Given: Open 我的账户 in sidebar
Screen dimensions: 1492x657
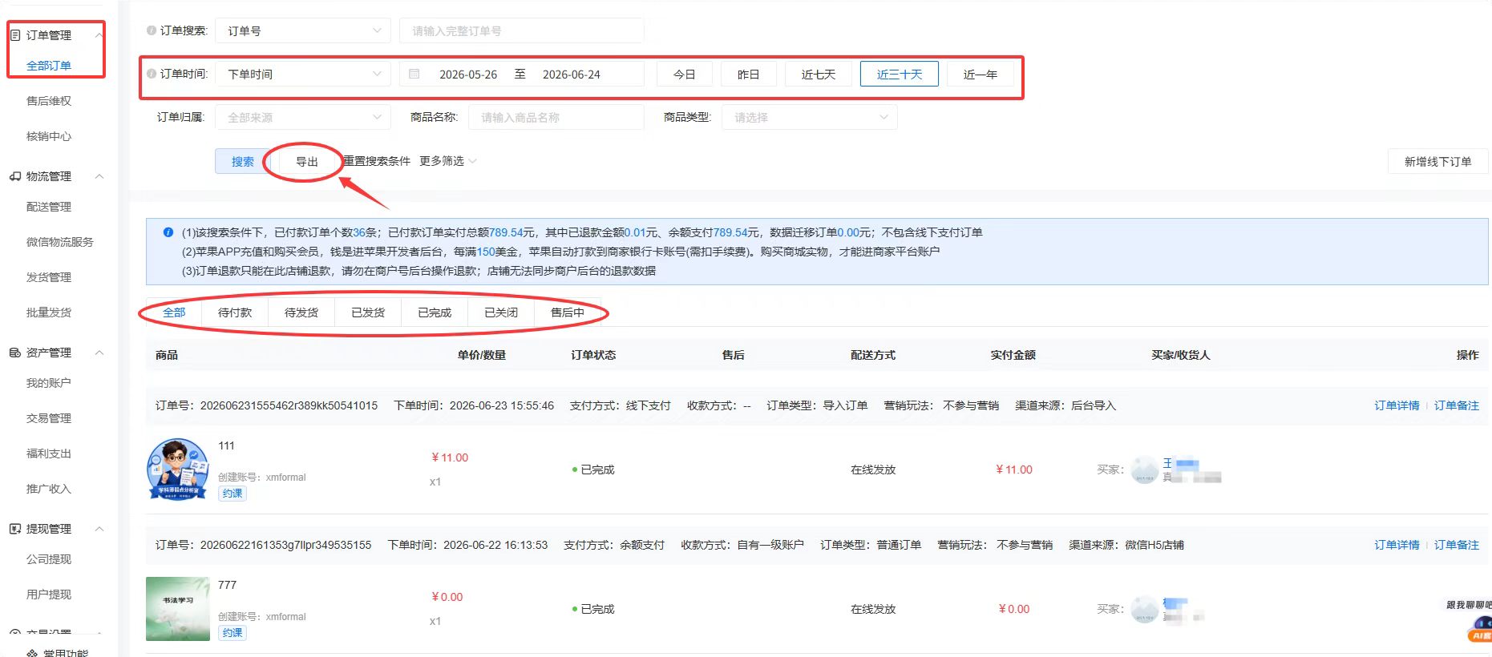Looking at the screenshot, I should pos(49,383).
